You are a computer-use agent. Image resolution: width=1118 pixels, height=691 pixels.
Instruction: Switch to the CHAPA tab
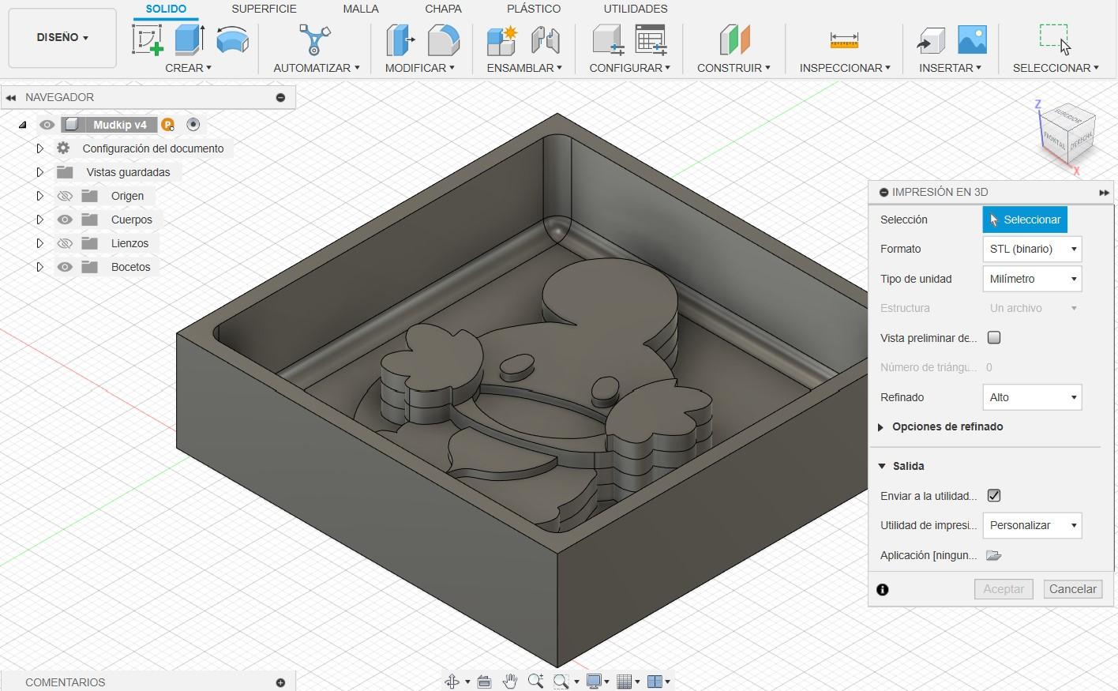(443, 9)
